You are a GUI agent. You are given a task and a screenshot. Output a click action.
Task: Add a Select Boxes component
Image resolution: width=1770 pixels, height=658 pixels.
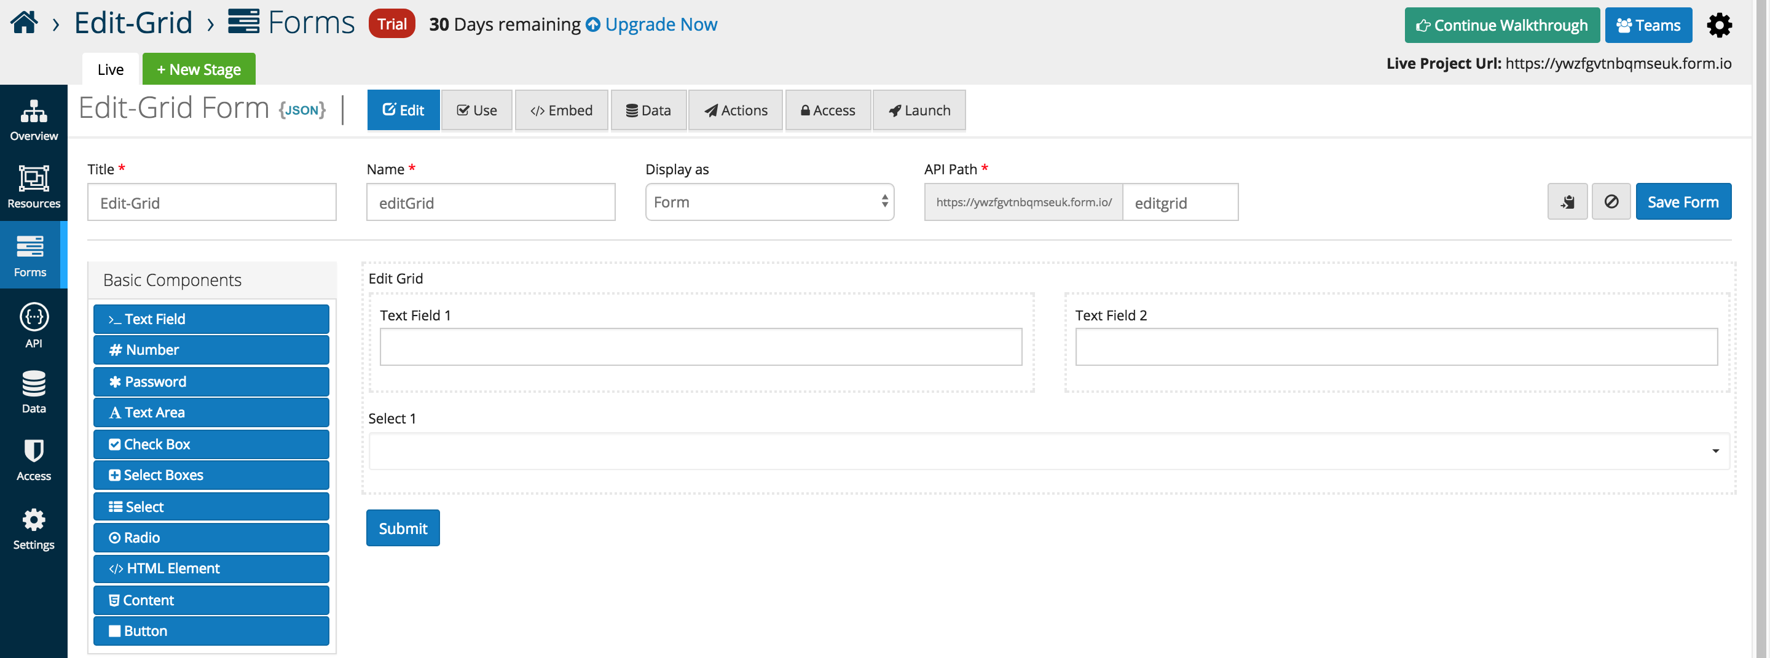click(x=211, y=475)
